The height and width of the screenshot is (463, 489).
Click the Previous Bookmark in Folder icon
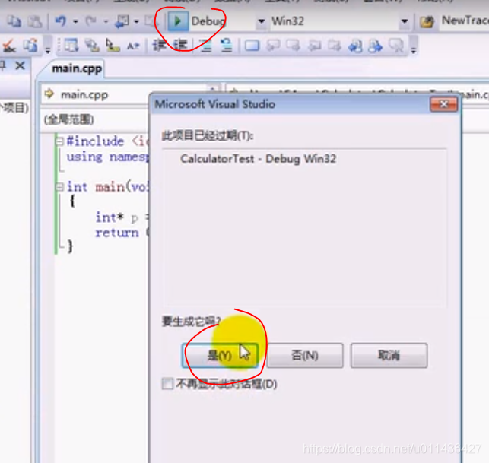[314, 46]
